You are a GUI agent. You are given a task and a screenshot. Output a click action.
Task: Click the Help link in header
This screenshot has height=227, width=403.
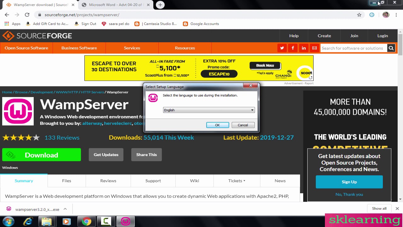tap(294, 36)
